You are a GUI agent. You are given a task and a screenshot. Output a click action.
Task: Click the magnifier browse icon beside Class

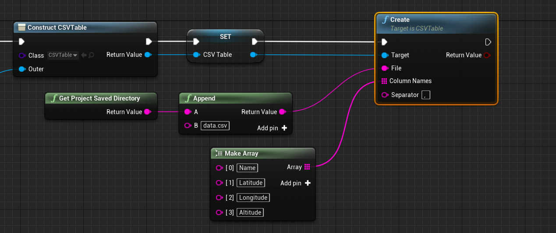tap(91, 55)
